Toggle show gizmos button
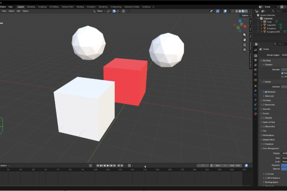 coord(218,11)
